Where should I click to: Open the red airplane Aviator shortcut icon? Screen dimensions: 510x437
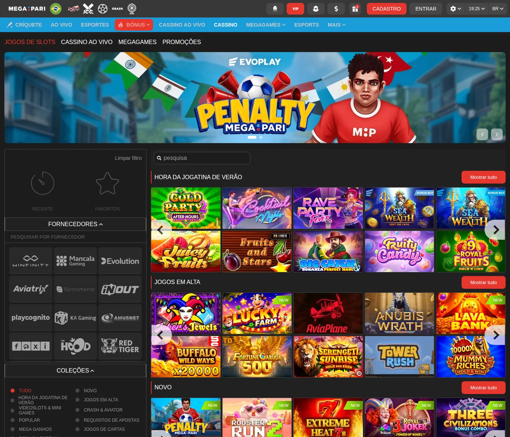point(74,8)
